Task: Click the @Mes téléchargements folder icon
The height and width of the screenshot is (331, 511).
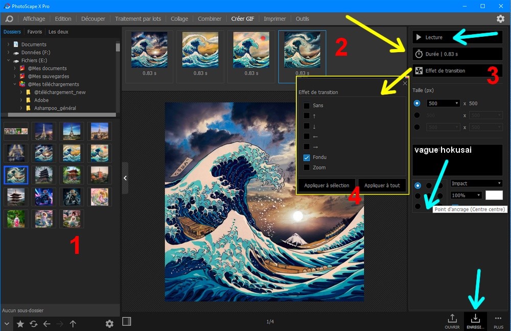Action: pos(22,84)
